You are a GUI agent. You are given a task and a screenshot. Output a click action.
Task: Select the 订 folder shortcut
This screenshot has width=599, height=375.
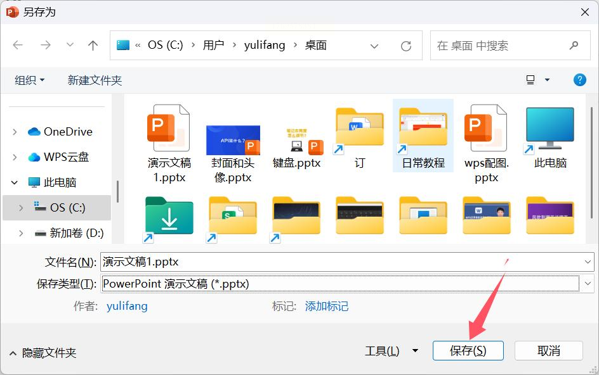360,138
